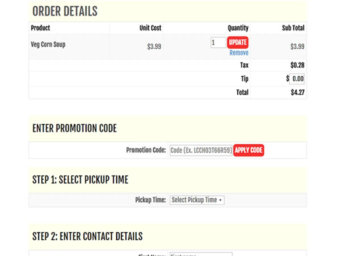Click the Sub Total column header
The image size is (341, 256).
293,28
